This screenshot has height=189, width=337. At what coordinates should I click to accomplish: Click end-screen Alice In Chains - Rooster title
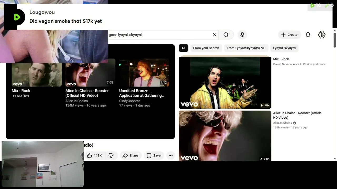coord(87,93)
